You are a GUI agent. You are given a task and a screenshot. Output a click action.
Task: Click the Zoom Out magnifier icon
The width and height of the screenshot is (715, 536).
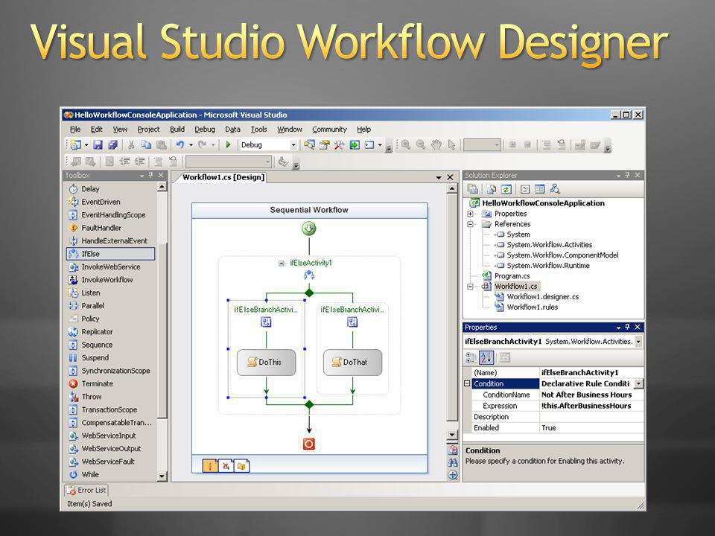coord(421,145)
